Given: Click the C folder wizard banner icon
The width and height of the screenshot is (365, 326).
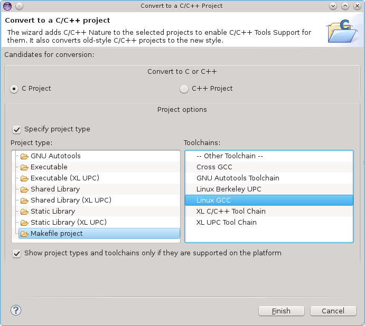Looking at the screenshot, I should pyautogui.click(x=342, y=31).
